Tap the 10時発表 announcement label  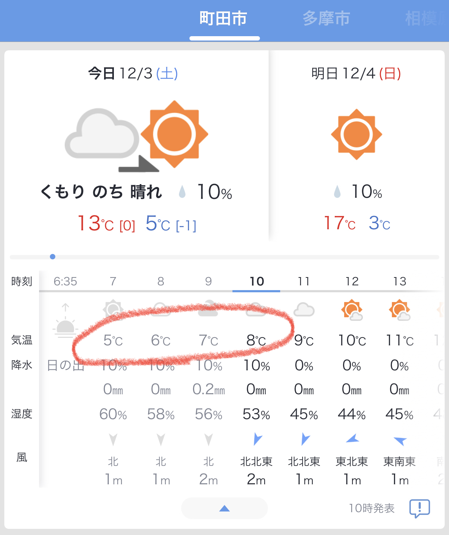(x=372, y=508)
